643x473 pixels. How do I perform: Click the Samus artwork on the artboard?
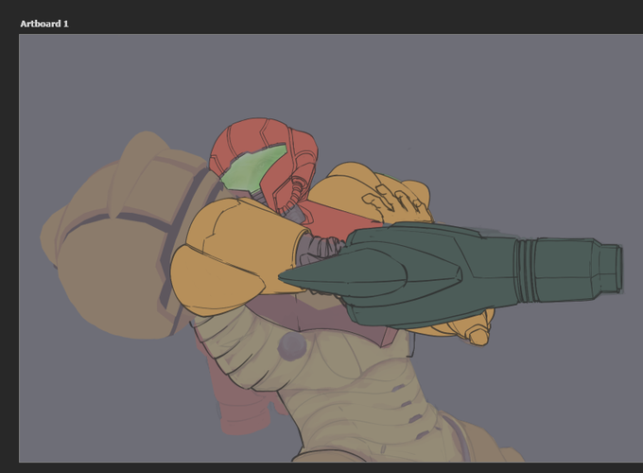click(331, 289)
